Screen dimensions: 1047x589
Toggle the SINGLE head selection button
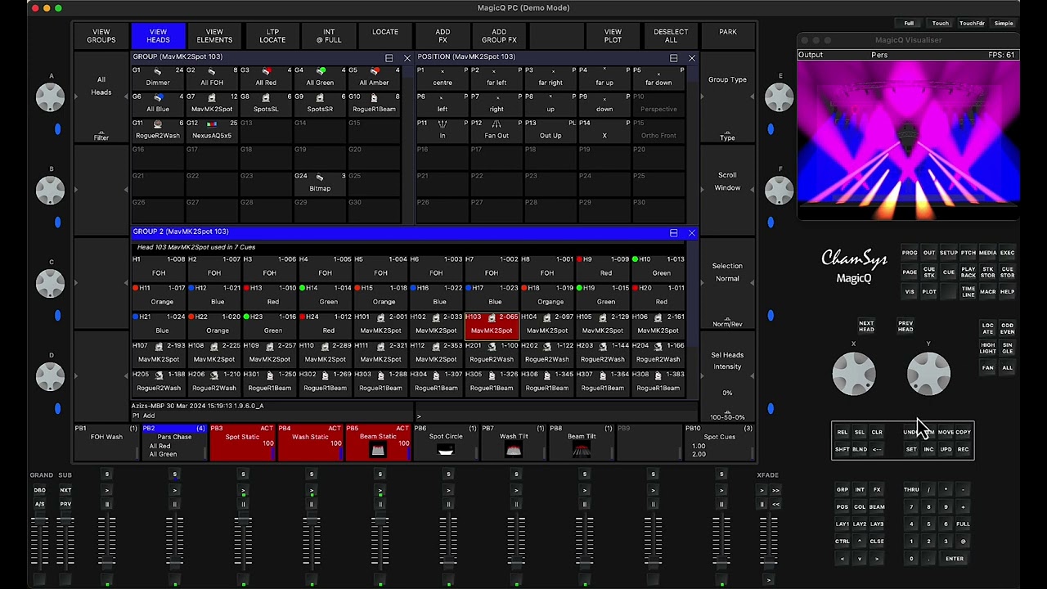point(1007,348)
